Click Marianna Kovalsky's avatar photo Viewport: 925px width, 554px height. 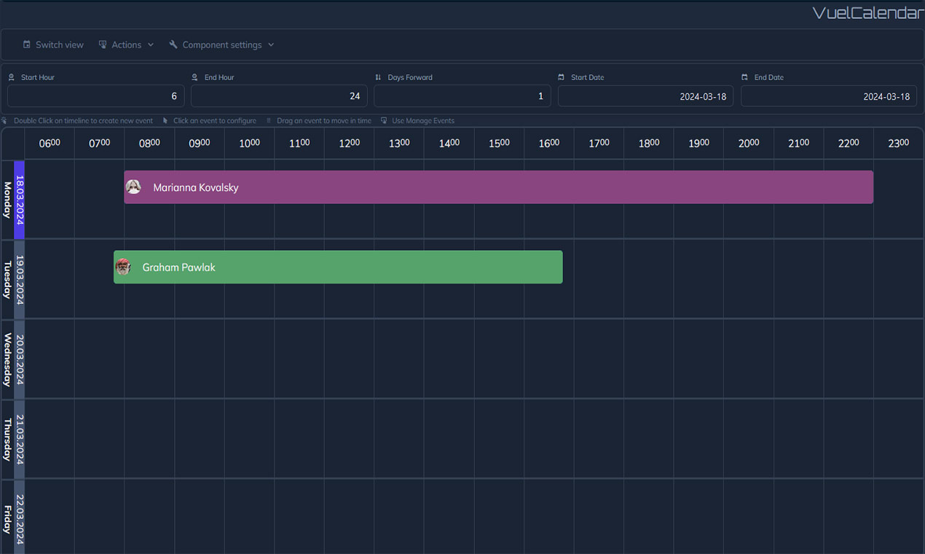pos(133,187)
